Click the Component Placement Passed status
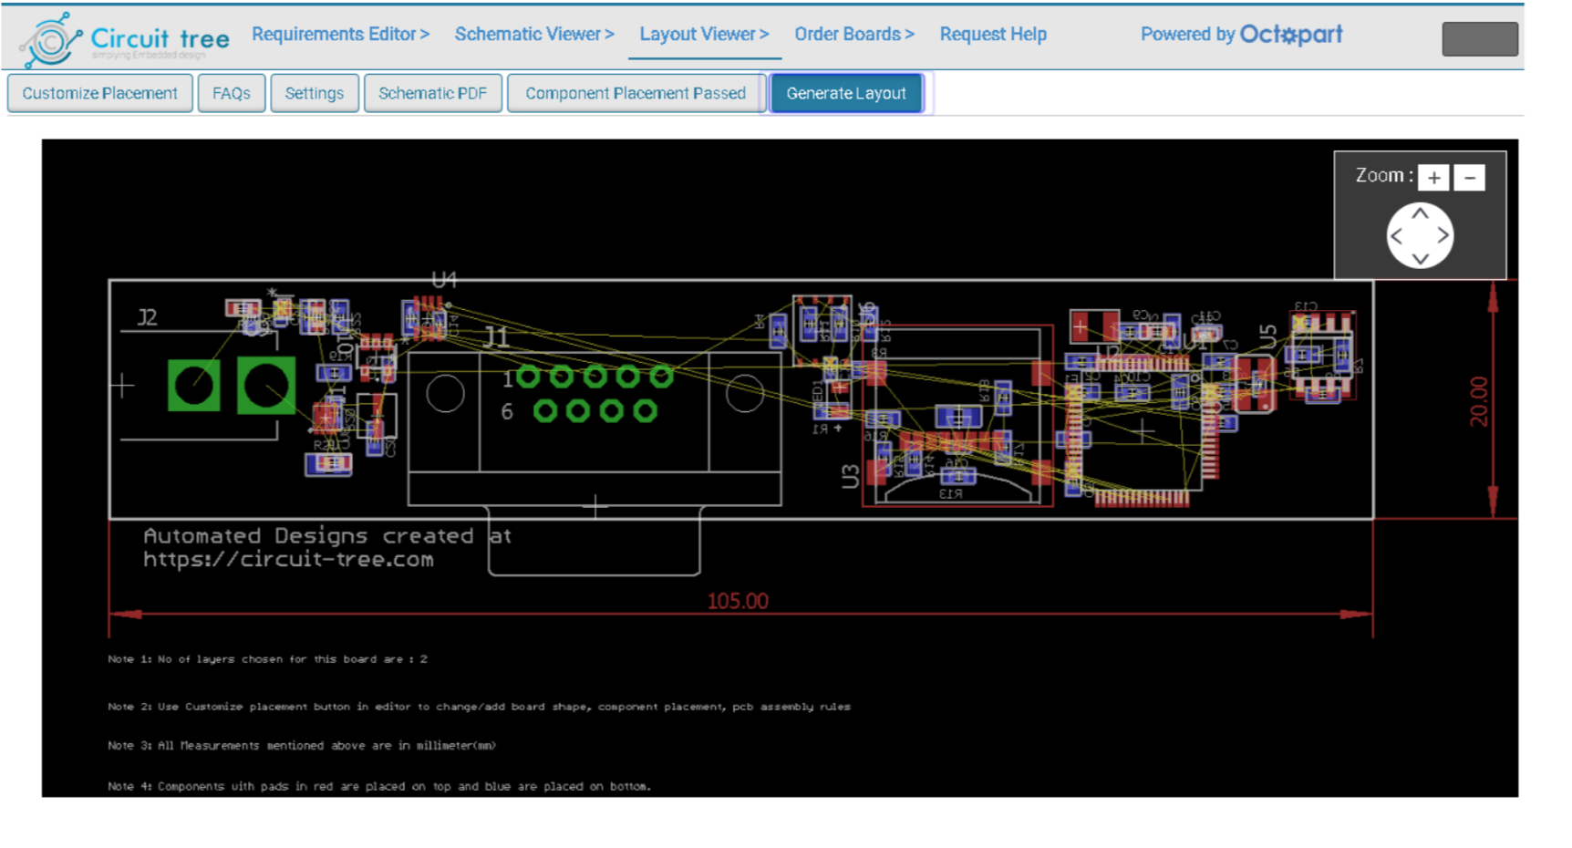Viewport: 1572px width, 848px height. [x=636, y=93]
